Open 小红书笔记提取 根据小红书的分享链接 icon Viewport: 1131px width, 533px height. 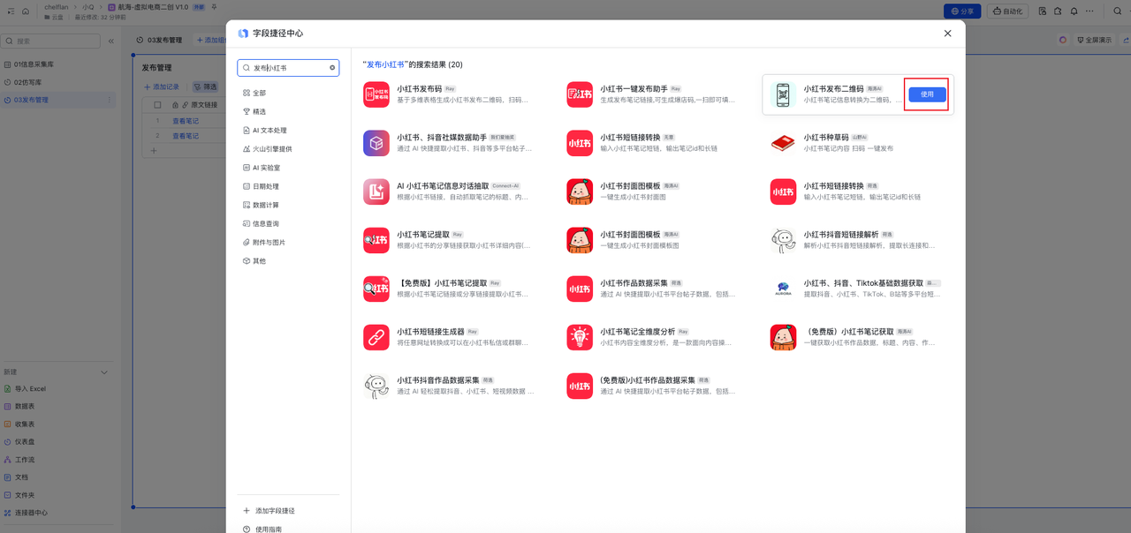click(376, 240)
